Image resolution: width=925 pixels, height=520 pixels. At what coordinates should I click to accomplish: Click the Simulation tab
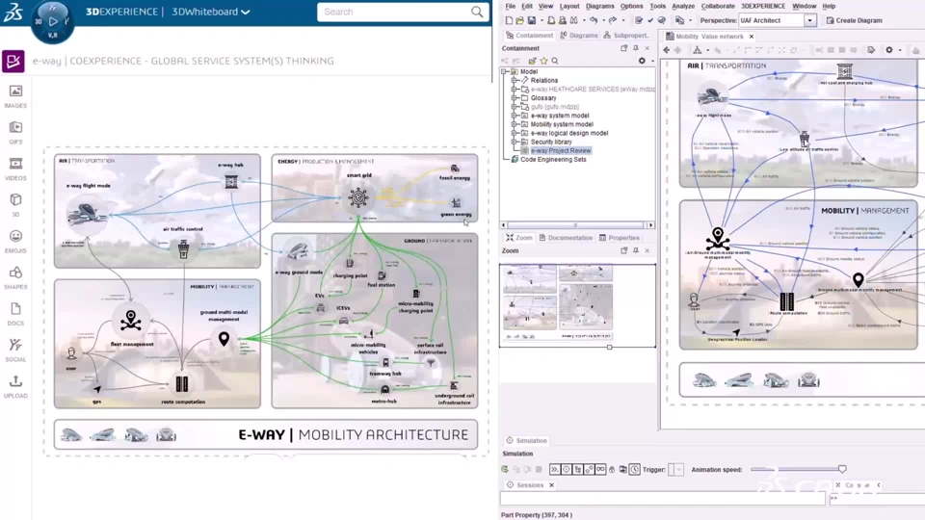coord(526,440)
